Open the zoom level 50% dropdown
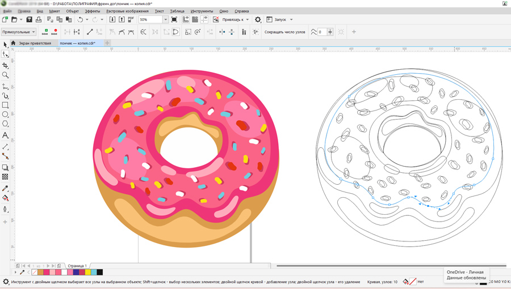The image size is (511, 289). [x=165, y=20]
